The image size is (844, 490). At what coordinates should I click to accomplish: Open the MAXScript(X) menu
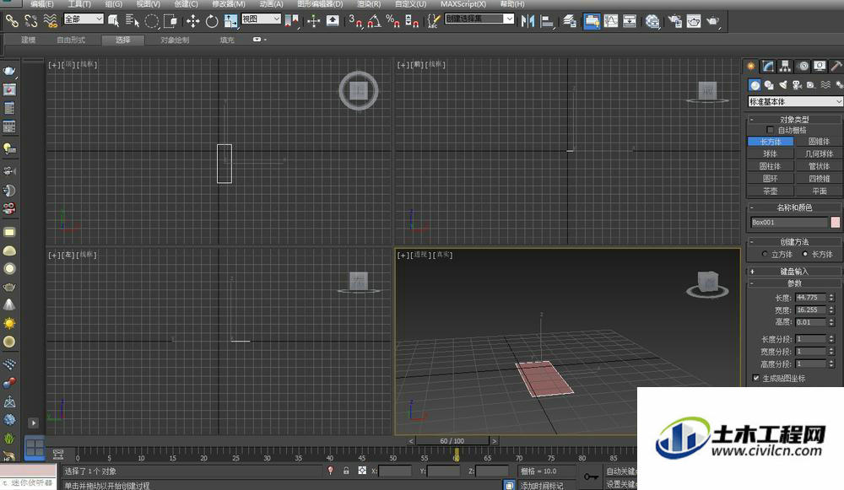(463, 4)
